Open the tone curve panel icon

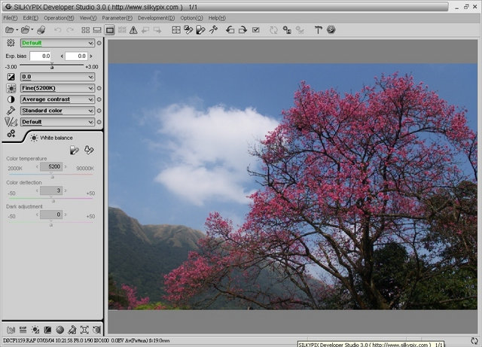(47, 330)
